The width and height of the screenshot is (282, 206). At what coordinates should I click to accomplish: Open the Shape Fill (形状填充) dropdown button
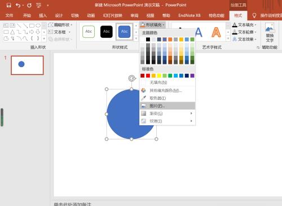tap(153, 25)
